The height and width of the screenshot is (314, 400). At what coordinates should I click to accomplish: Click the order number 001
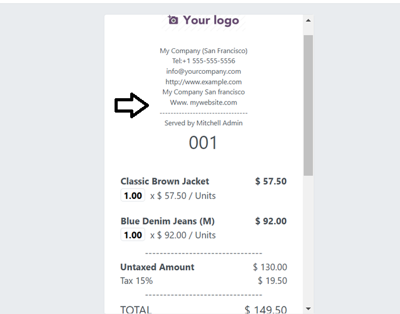(x=203, y=143)
